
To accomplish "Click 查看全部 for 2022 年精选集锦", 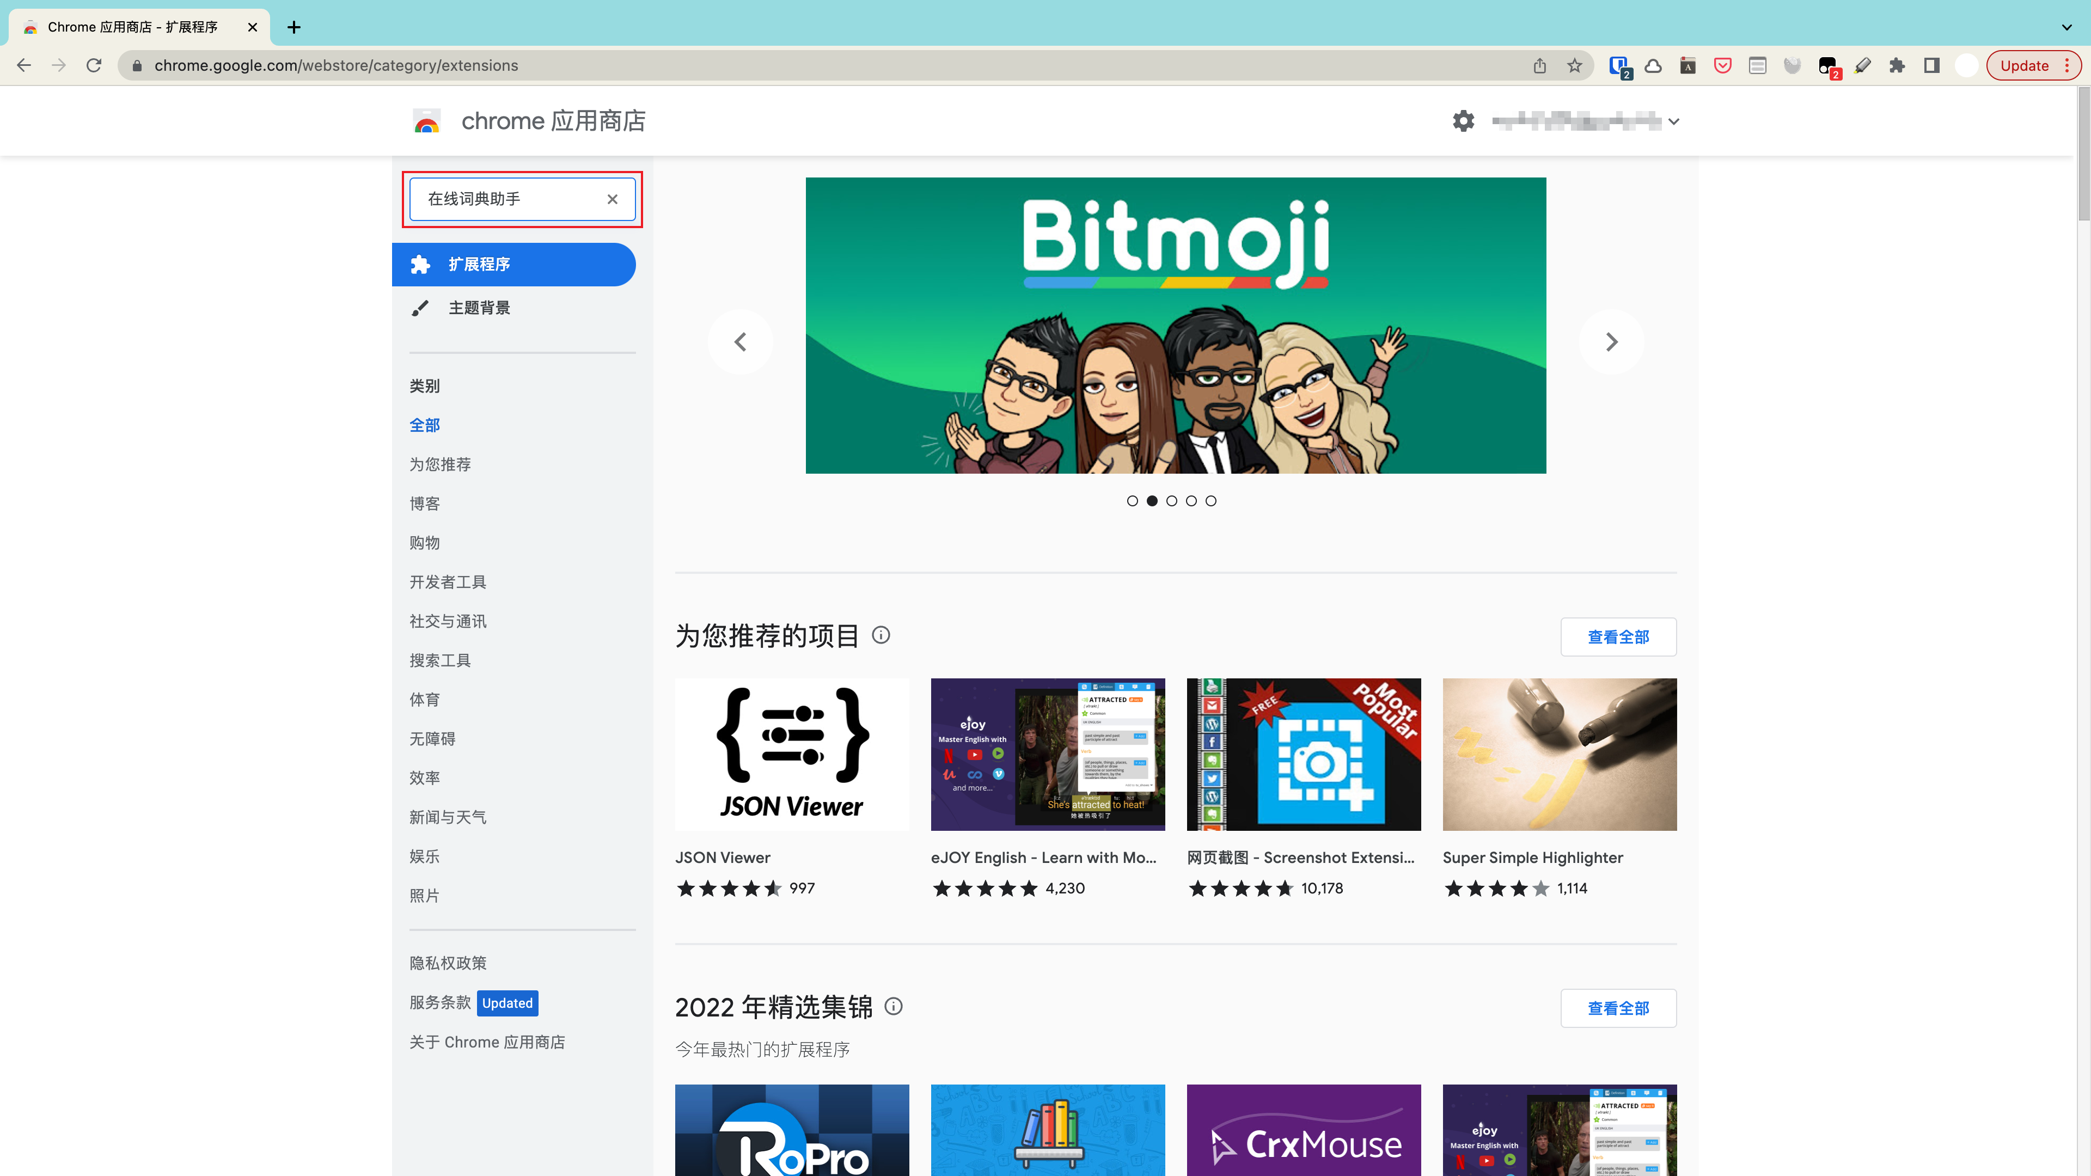I will (x=1618, y=1008).
